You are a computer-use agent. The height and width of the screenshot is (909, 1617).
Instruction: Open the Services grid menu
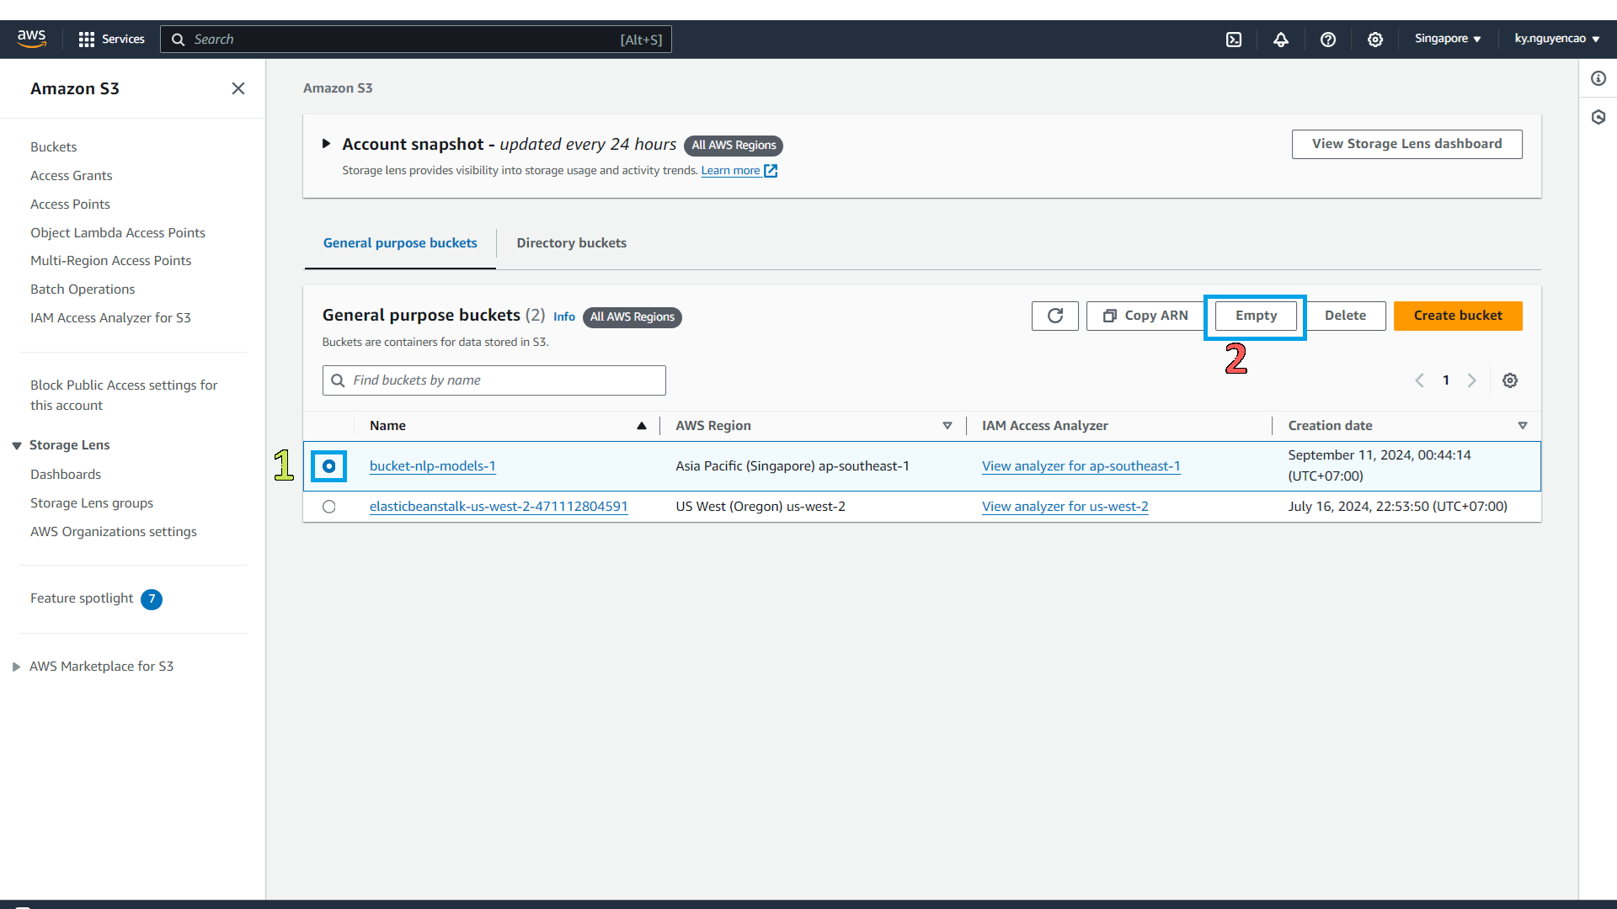coord(111,39)
